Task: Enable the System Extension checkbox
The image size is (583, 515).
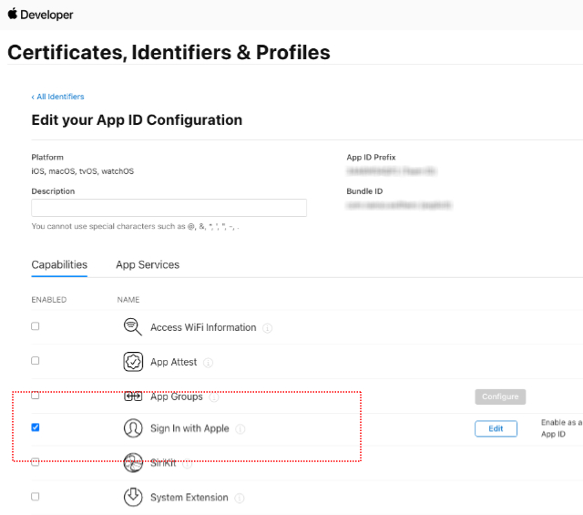Action: point(36,497)
